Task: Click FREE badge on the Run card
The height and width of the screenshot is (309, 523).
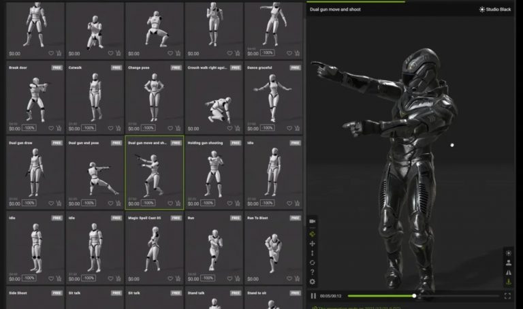Action: [x=236, y=218]
